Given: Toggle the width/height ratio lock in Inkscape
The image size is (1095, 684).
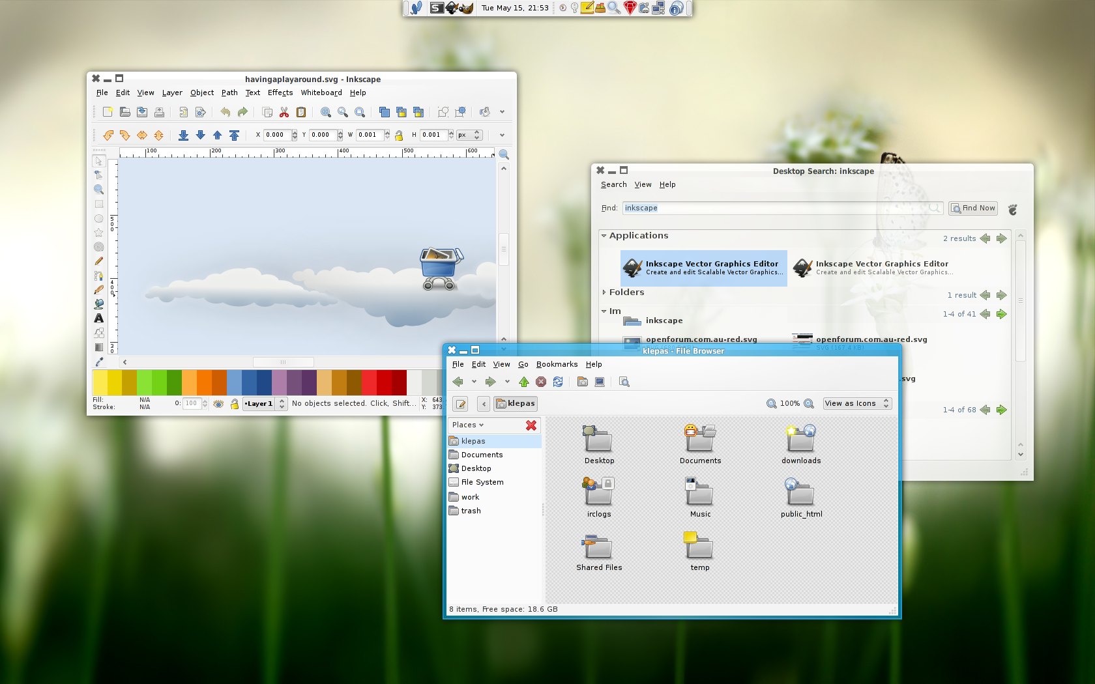Looking at the screenshot, I should [399, 135].
